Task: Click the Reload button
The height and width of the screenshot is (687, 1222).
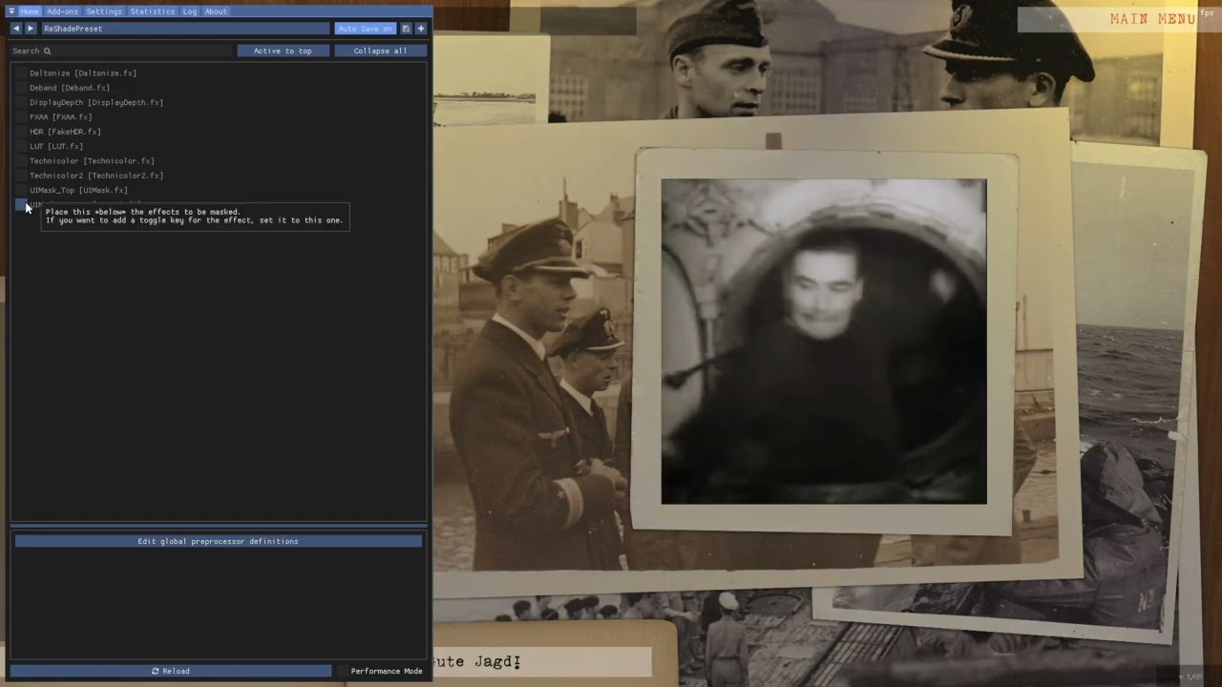Action: tap(171, 671)
